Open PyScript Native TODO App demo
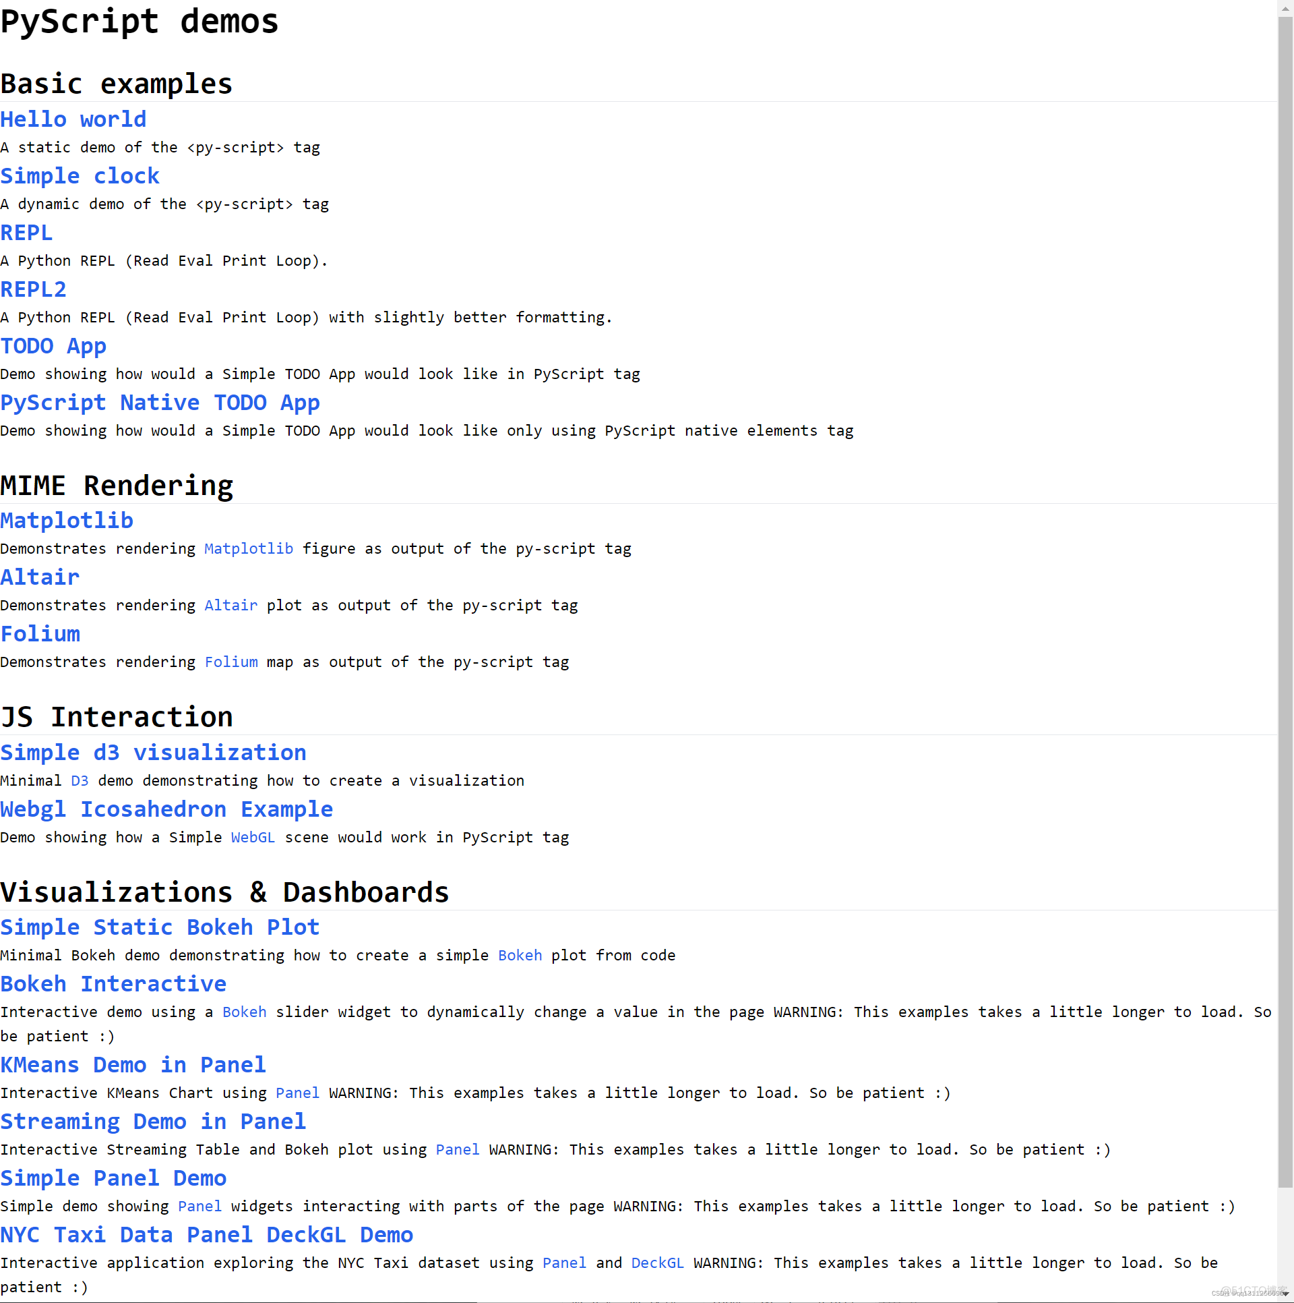 [x=160, y=403]
